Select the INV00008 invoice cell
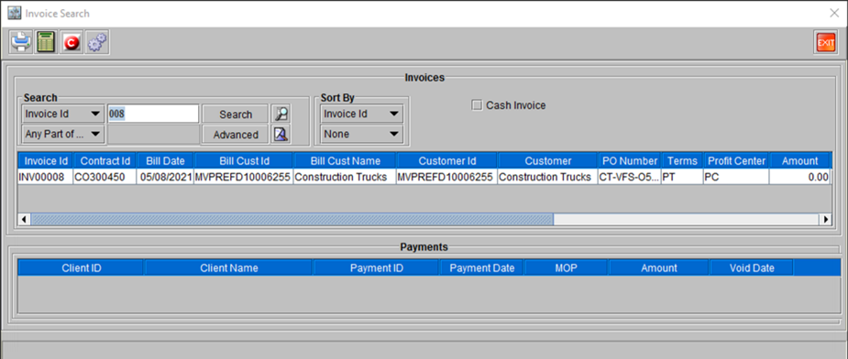Image resolution: width=848 pixels, height=359 pixels. (x=46, y=177)
